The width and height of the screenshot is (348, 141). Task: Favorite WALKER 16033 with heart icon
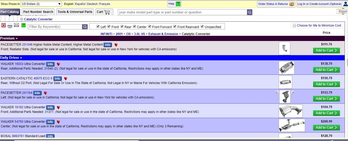click(58, 64)
